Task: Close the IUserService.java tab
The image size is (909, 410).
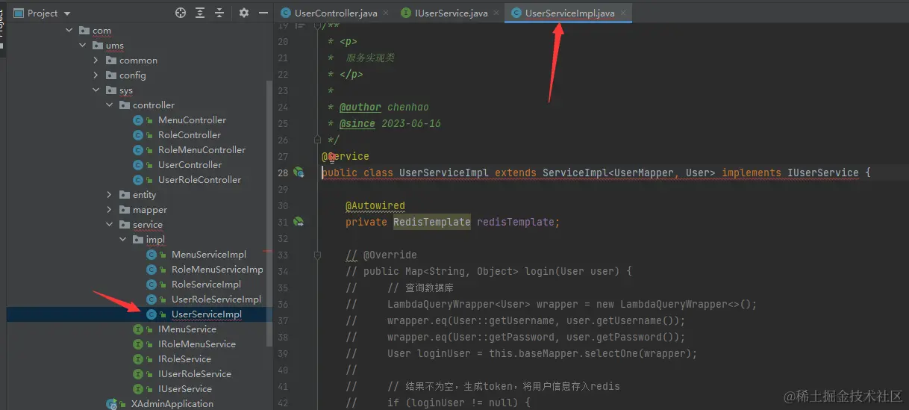Action: (x=496, y=13)
